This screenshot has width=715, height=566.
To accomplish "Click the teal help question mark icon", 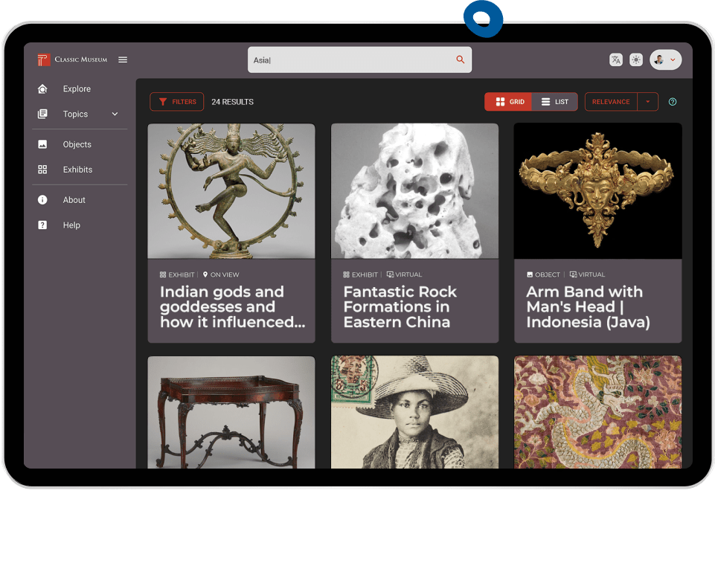I will coord(673,102).
